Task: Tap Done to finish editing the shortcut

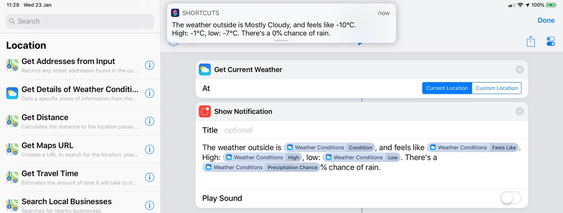Action: pyautogui.click(x=546, y=20)
